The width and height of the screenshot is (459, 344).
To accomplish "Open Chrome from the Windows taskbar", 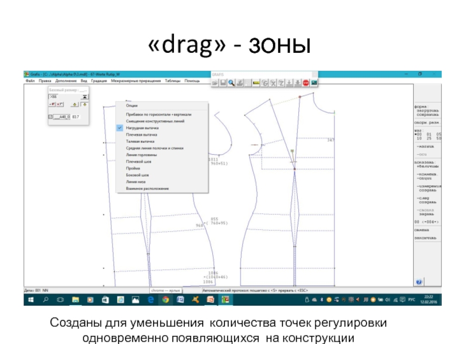I will pyautogui.click(x=165, y=300).
